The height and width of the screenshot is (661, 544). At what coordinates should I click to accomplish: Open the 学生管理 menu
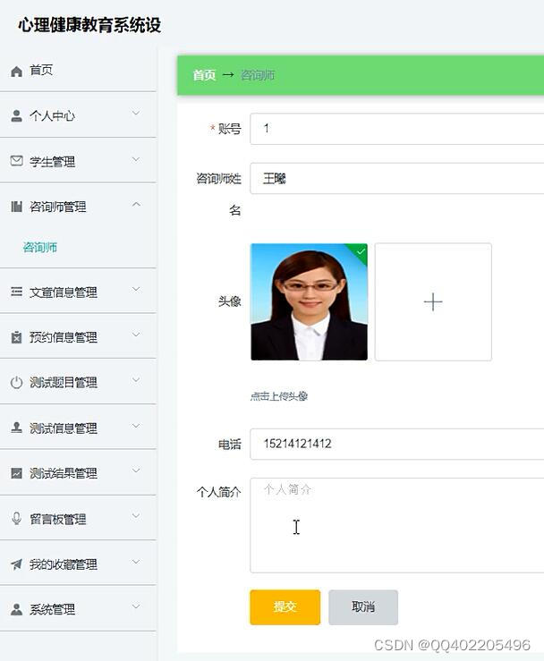52,162
